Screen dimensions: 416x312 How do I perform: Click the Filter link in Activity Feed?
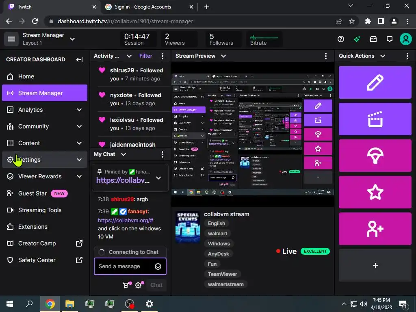146,56
